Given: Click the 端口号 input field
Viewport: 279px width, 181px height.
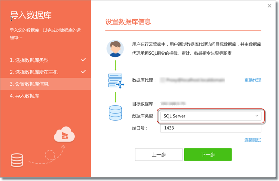Looking at the screenshot, I should (210, 128).
